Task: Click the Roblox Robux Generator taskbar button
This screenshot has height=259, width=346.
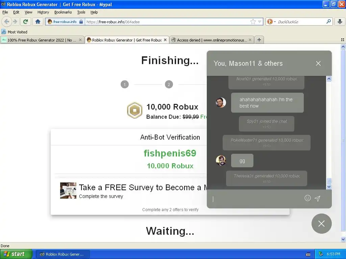Action: 63,254
